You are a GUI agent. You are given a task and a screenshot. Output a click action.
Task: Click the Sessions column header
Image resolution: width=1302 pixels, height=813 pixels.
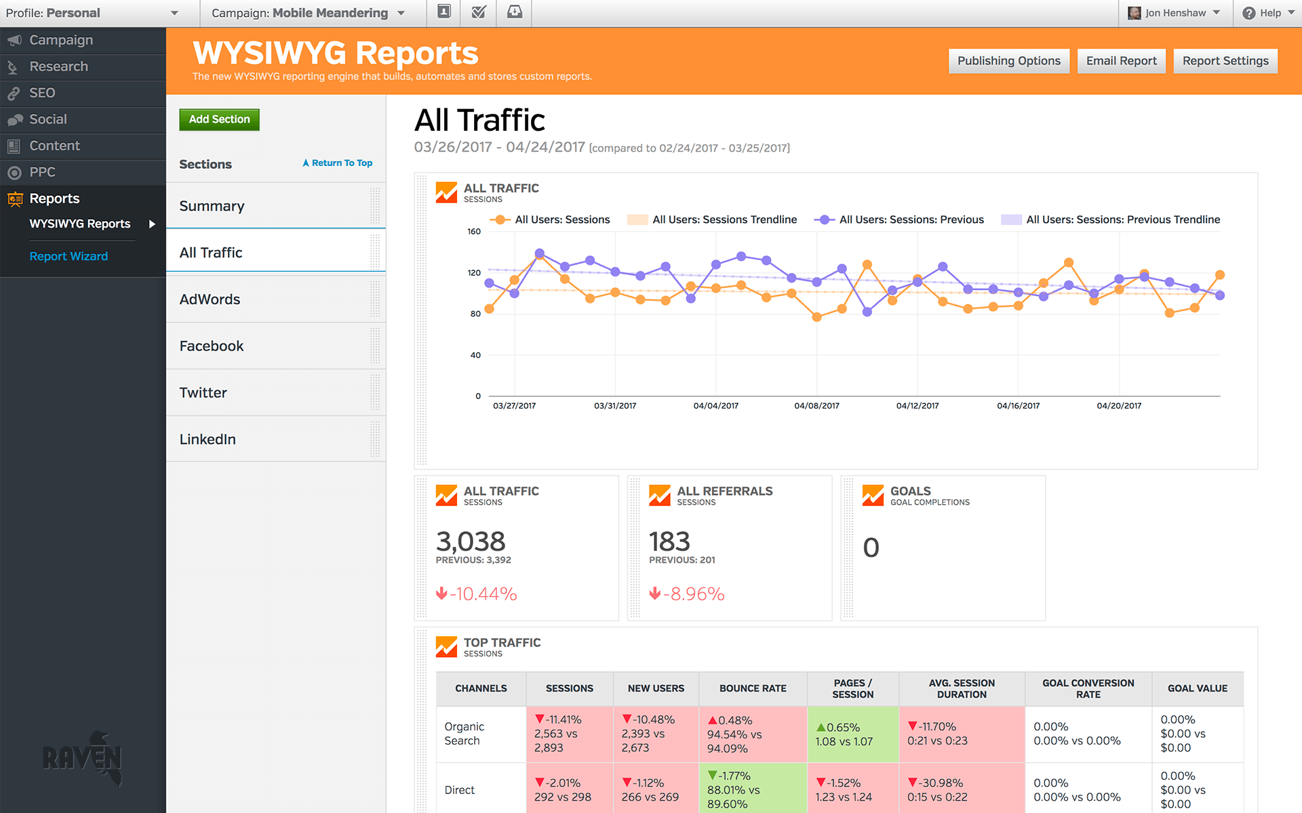coord(570,688)
